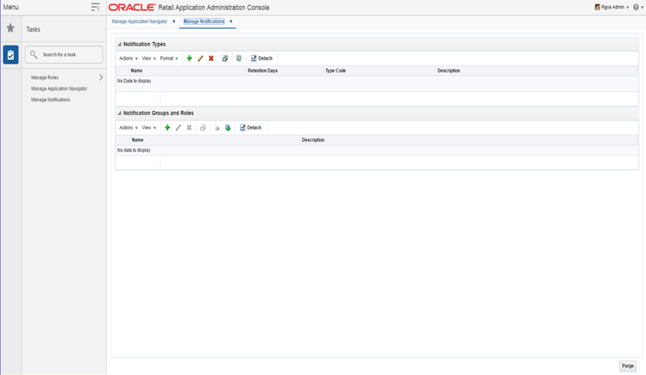
Task: Sort by Name column in Notification Types
Action: 137,71
